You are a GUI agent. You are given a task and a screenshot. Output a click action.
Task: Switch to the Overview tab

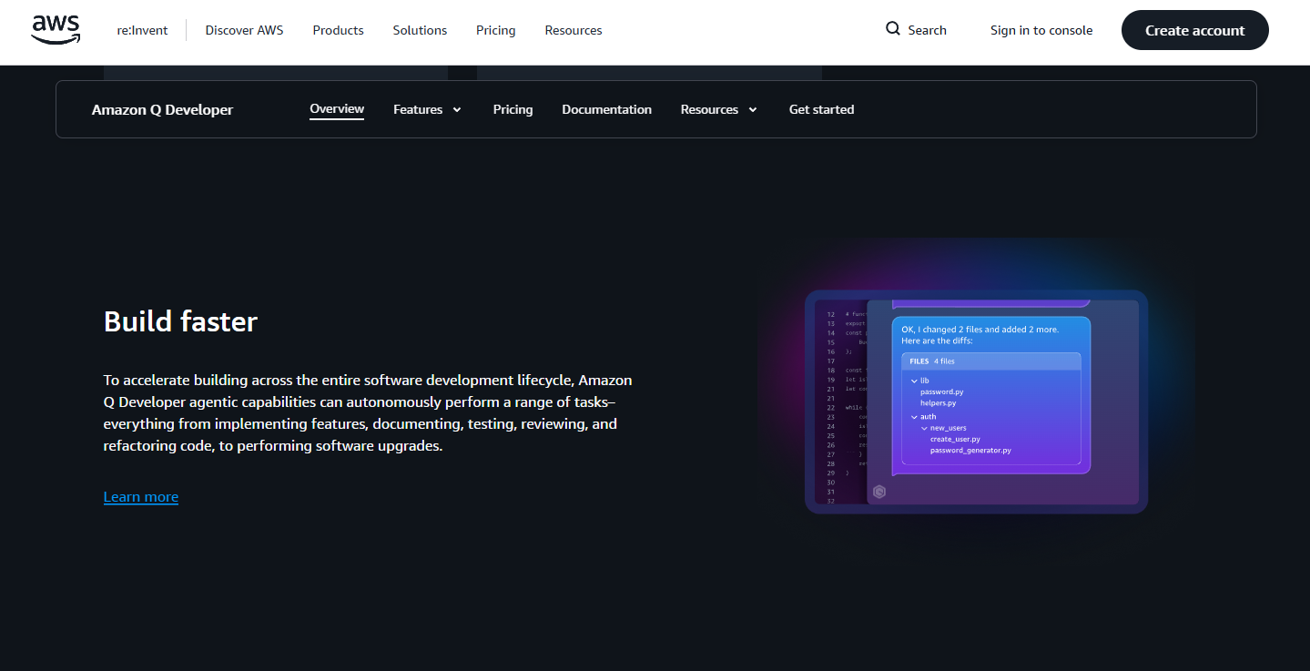click(x=337, y=109)
